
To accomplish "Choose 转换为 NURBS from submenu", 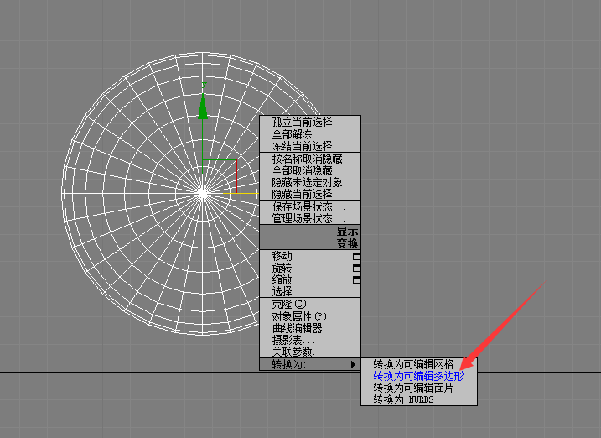I will (403, 400).
